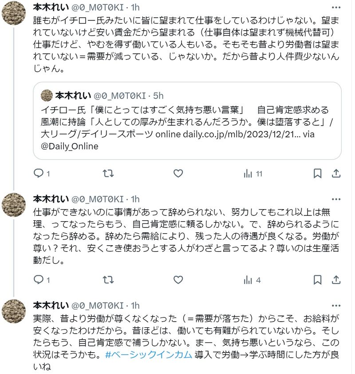Like the first tweet in thread
This screenshot has height=374, width=355.
tap(178, 174)
